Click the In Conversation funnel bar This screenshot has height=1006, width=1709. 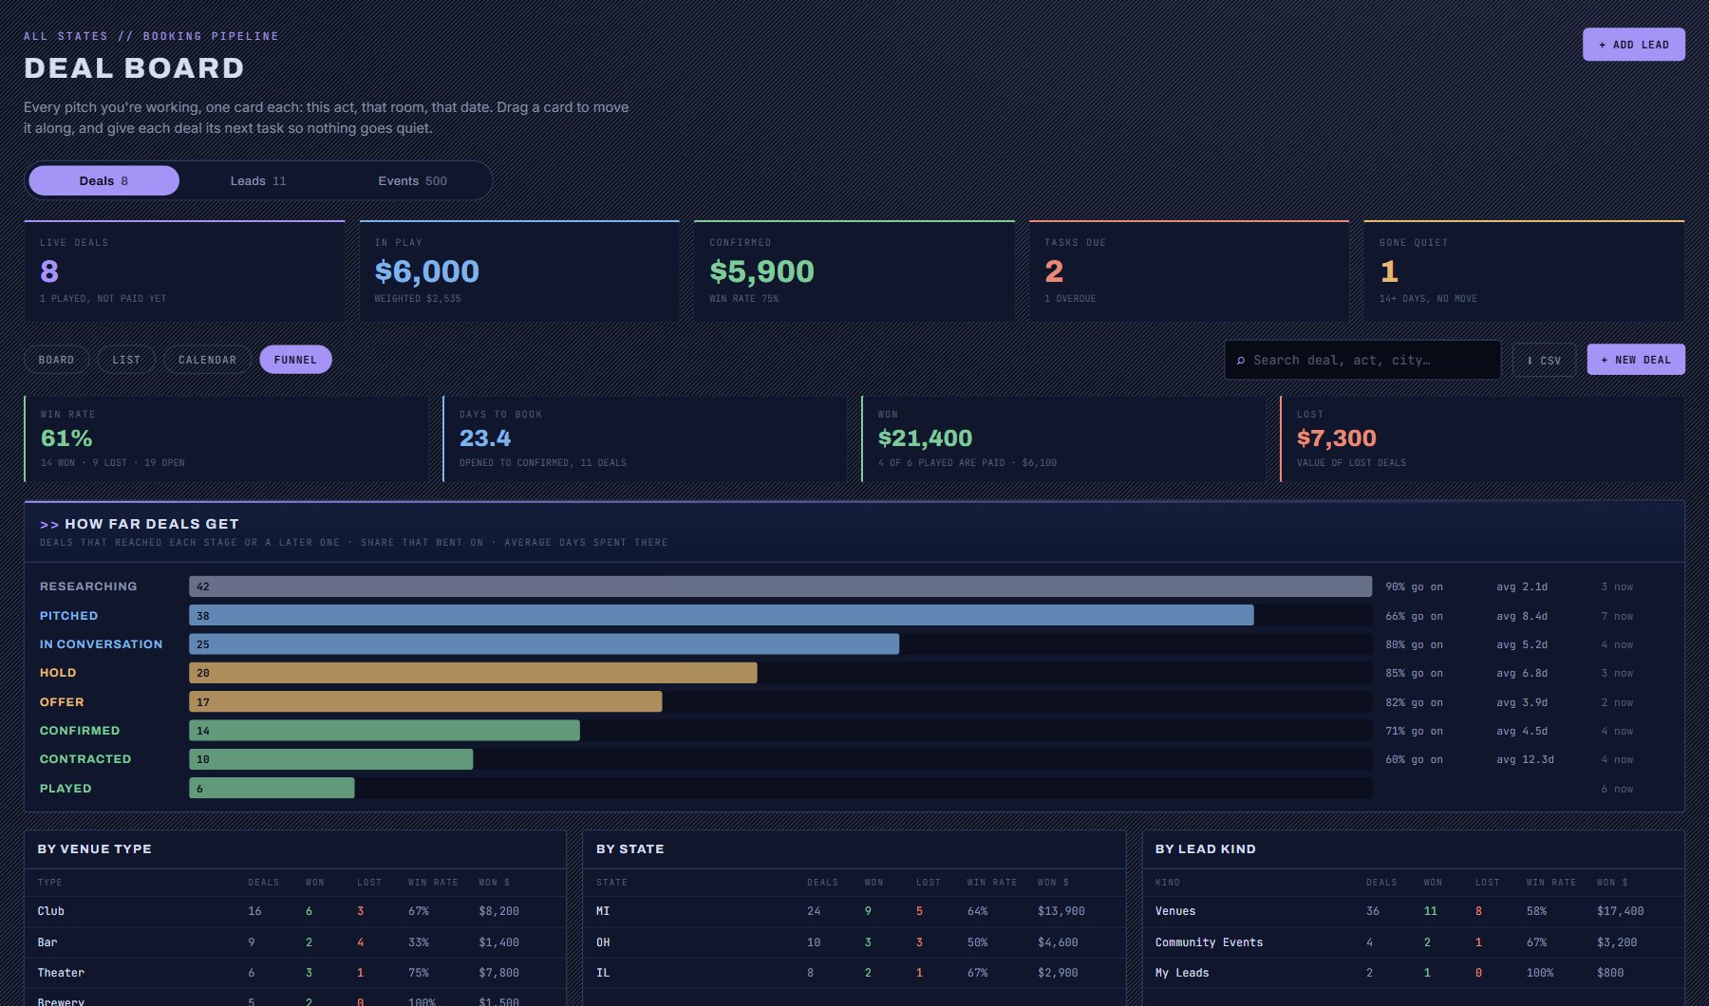coord(544,643)
